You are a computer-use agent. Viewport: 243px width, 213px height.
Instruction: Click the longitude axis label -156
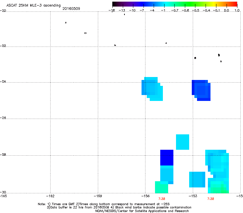click(145, 196)
